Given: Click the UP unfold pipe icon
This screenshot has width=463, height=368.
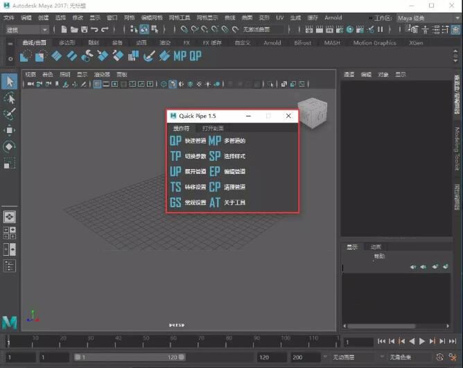Looking at the screenshot, I should pyautogui.click(x=175, y=171).
